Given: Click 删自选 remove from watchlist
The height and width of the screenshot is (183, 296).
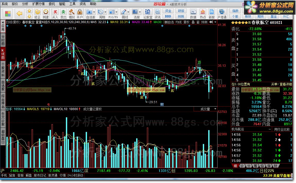Looking at the screenshot, I should [169, 22].
